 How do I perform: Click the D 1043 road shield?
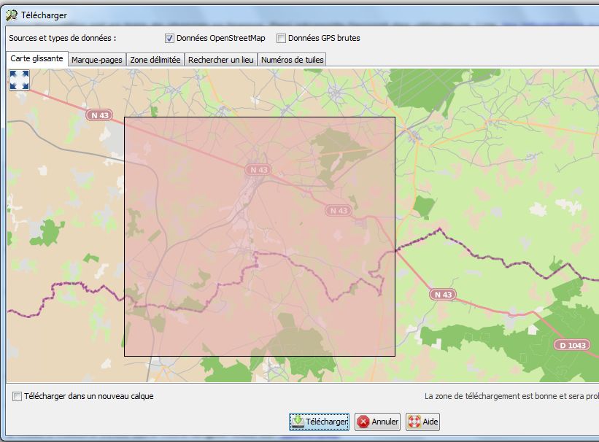tap(572, 345)
